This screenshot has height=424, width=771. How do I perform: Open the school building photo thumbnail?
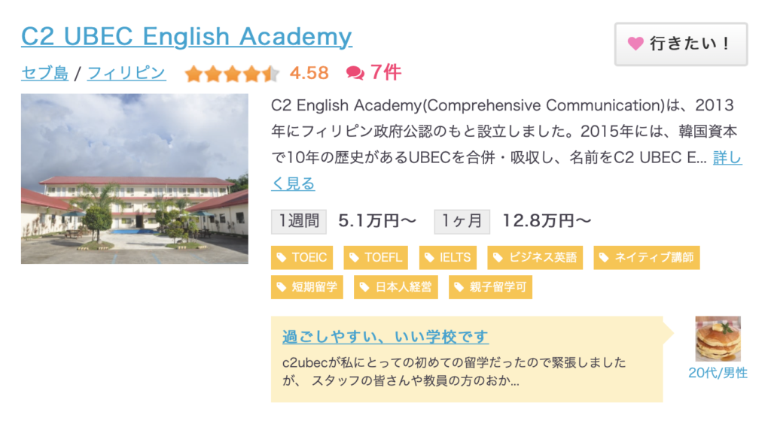pyautogui.click(x=134, y=179)
